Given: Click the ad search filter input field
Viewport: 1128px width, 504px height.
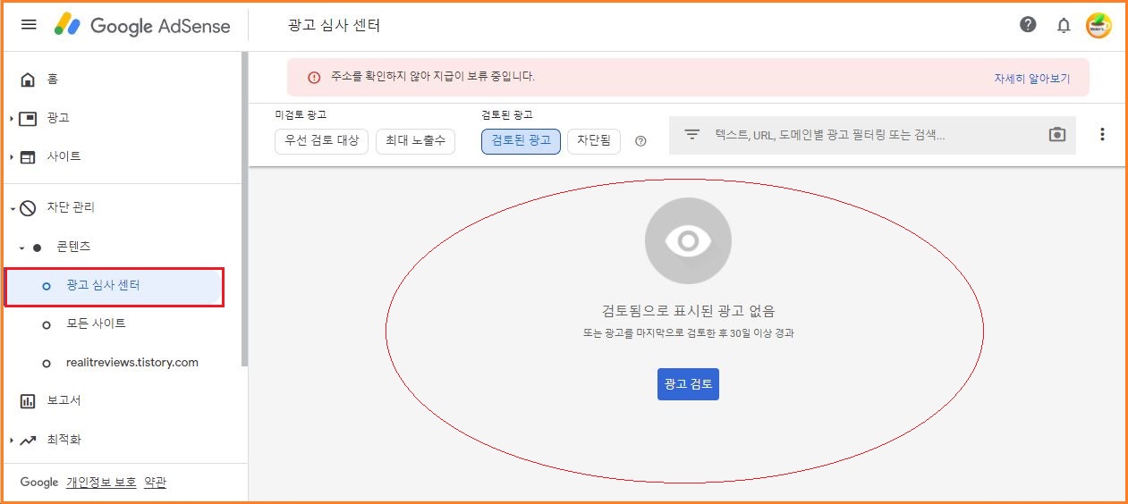Looking at the screenshot, I should pyautogui.click(x=872, y=135).
